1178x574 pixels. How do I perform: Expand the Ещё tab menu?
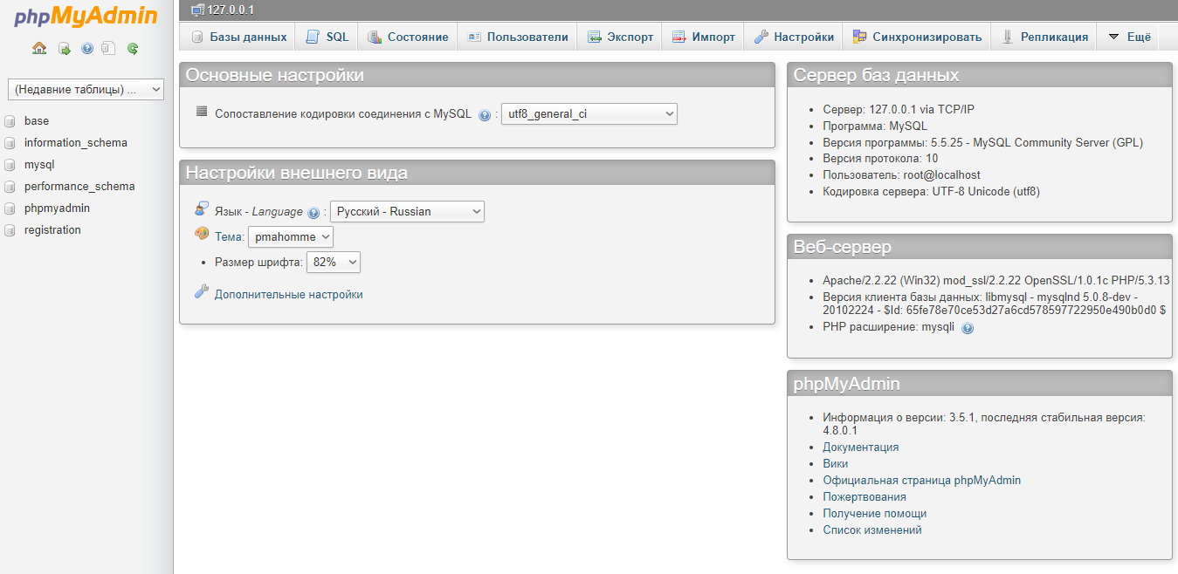pos(1130,37)
